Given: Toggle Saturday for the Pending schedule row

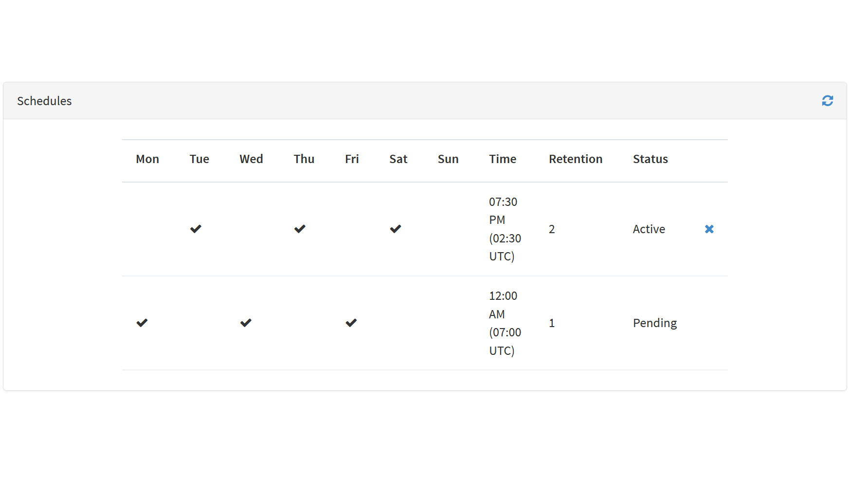Looking at the screenshot, I should coord(398,322).
